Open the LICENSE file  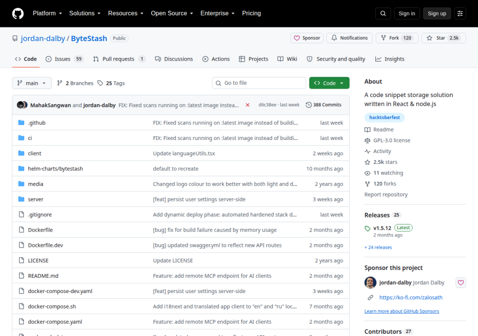(38, 260)
